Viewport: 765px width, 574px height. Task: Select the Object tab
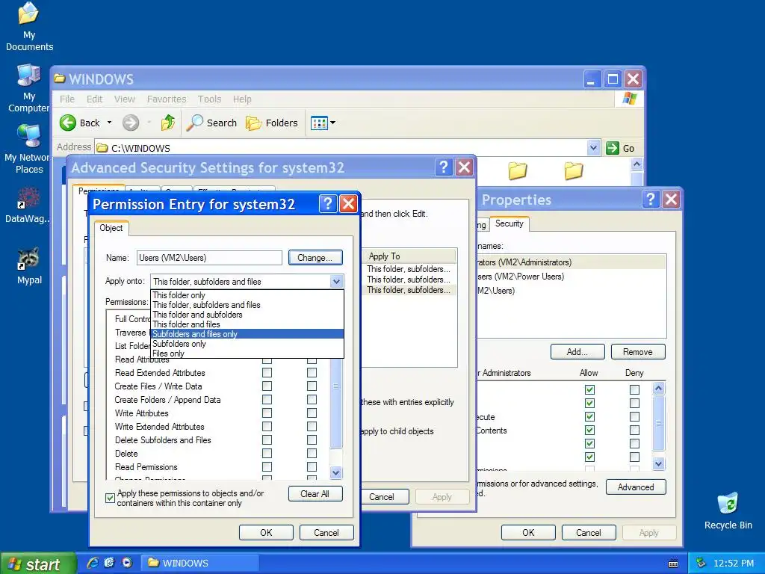111,228
